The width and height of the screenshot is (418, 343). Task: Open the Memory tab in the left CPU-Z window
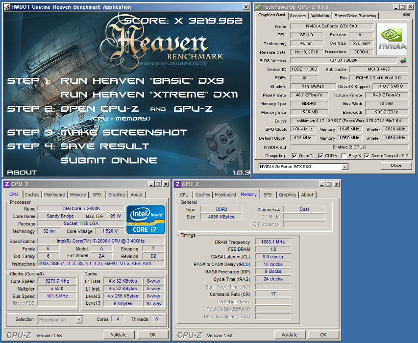click(78, 195)
